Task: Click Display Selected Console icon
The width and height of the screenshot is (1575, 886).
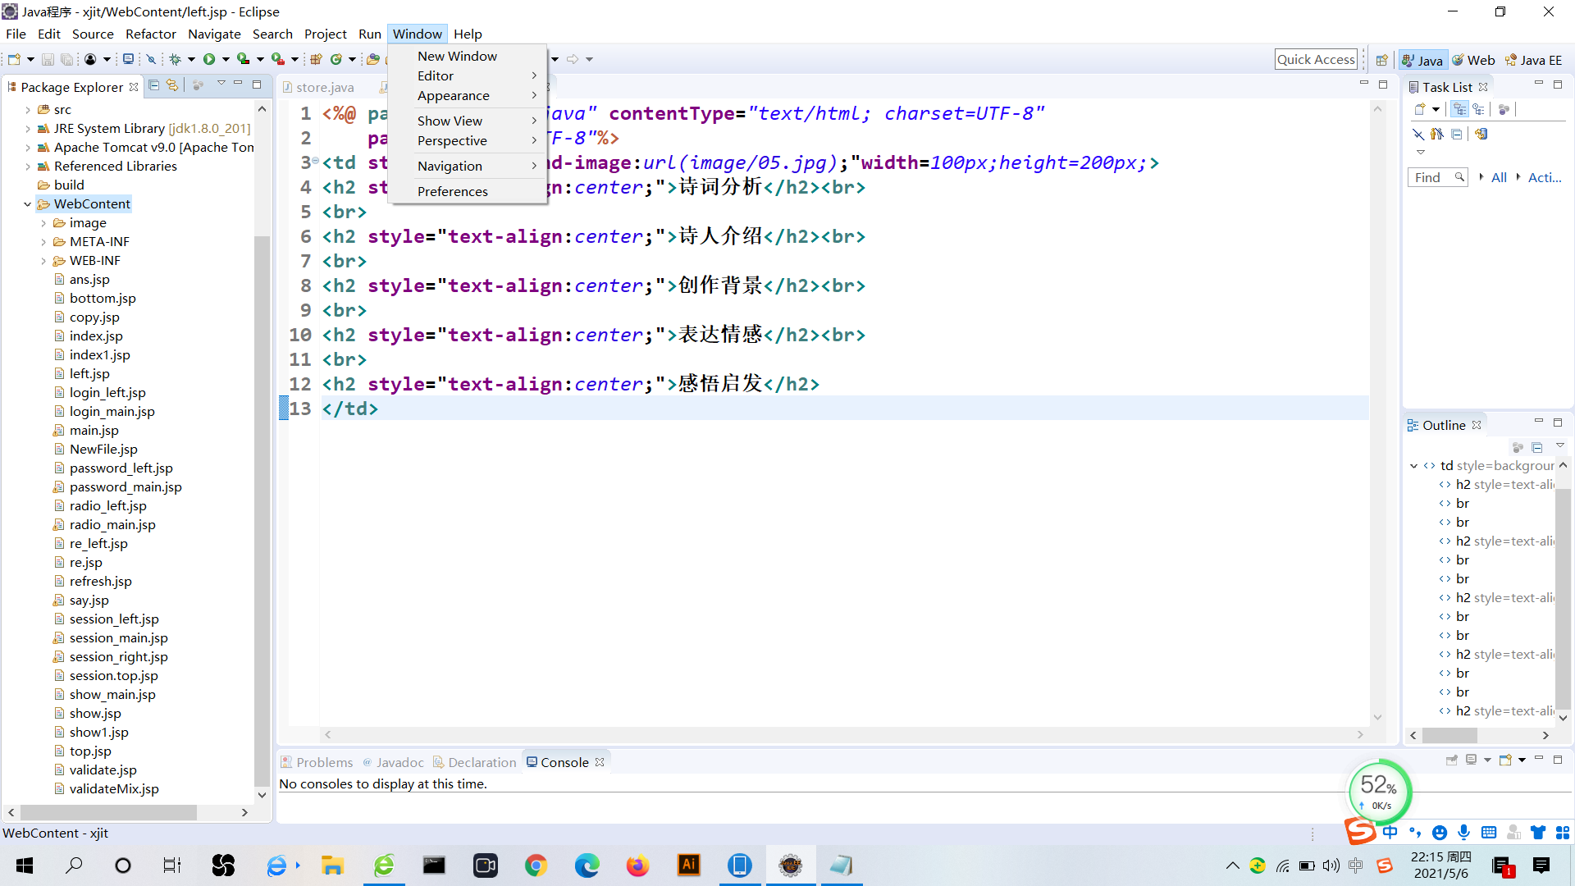Action: tap(1472, 760)
